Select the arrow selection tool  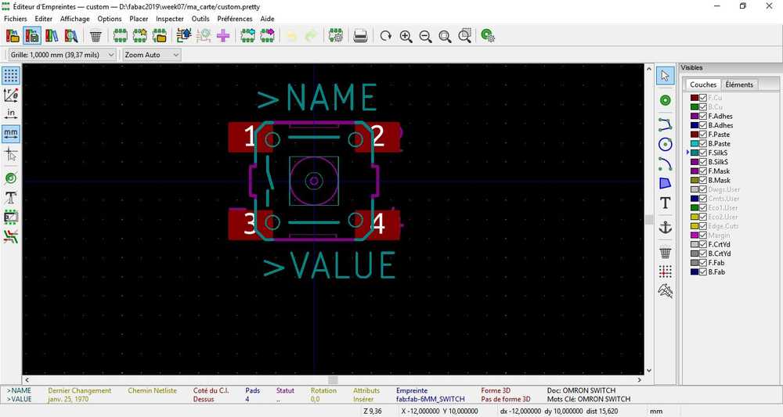point(665,76)
